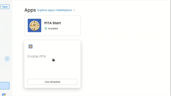Click the small PITA hexagon icon in template card
Image resolution: width=171 pixels, height=96 pixels.
click(31, 47)
